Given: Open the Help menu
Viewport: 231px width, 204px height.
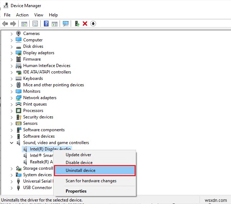Looking at the screenshot, I should pyautogui.click(x=53, y=15).
